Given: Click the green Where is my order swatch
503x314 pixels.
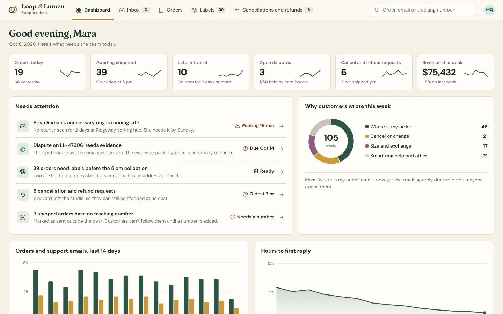Looking at the screenshot, I should (367, 127).
